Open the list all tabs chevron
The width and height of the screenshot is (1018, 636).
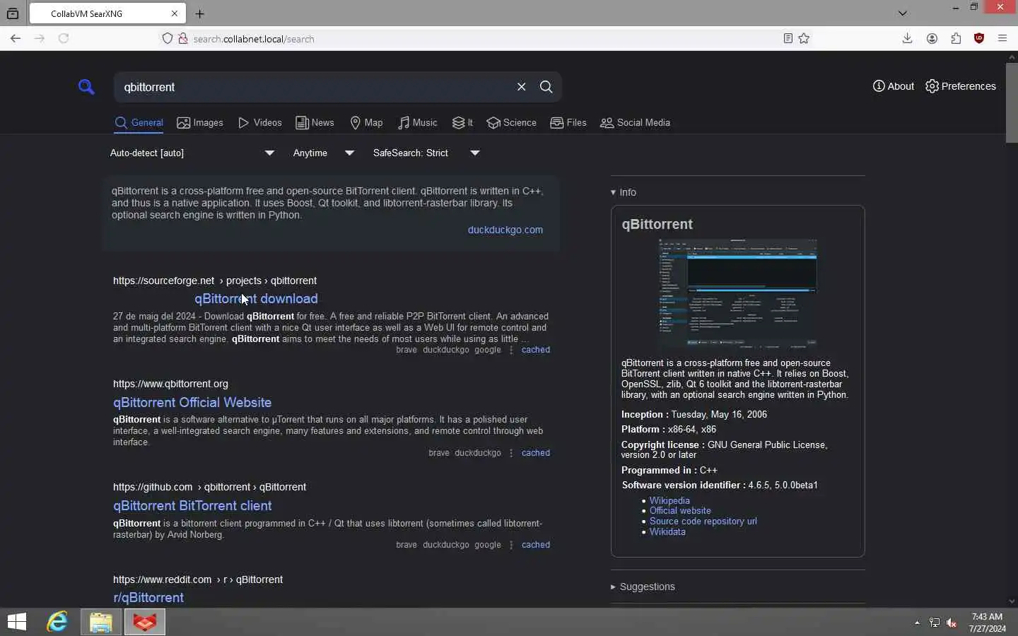903,13
